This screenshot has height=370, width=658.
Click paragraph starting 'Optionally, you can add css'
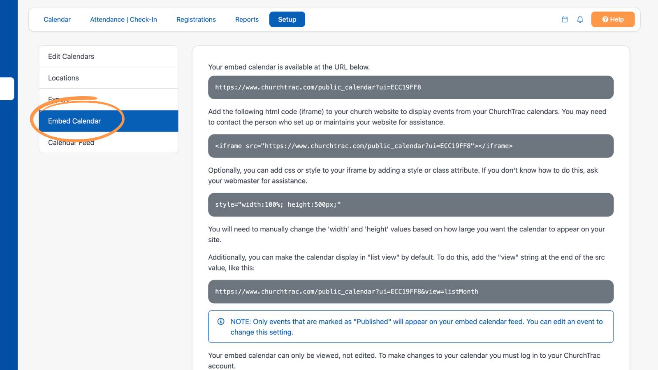coord(403,176)
